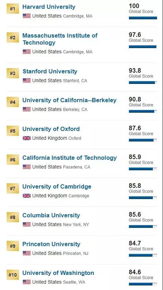
Task: Open the University of Washington link
Action: pos(58,273)
